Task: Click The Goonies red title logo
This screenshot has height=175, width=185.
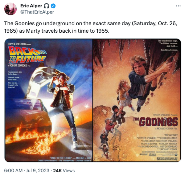Action: pos(155,122)
